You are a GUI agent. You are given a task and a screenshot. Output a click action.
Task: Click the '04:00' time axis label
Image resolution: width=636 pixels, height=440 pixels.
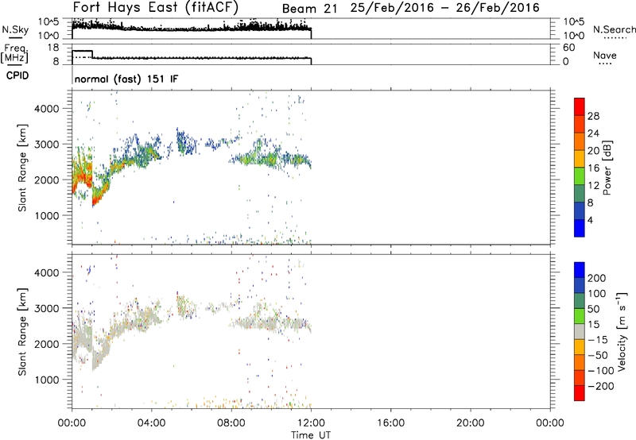point(152,423)
